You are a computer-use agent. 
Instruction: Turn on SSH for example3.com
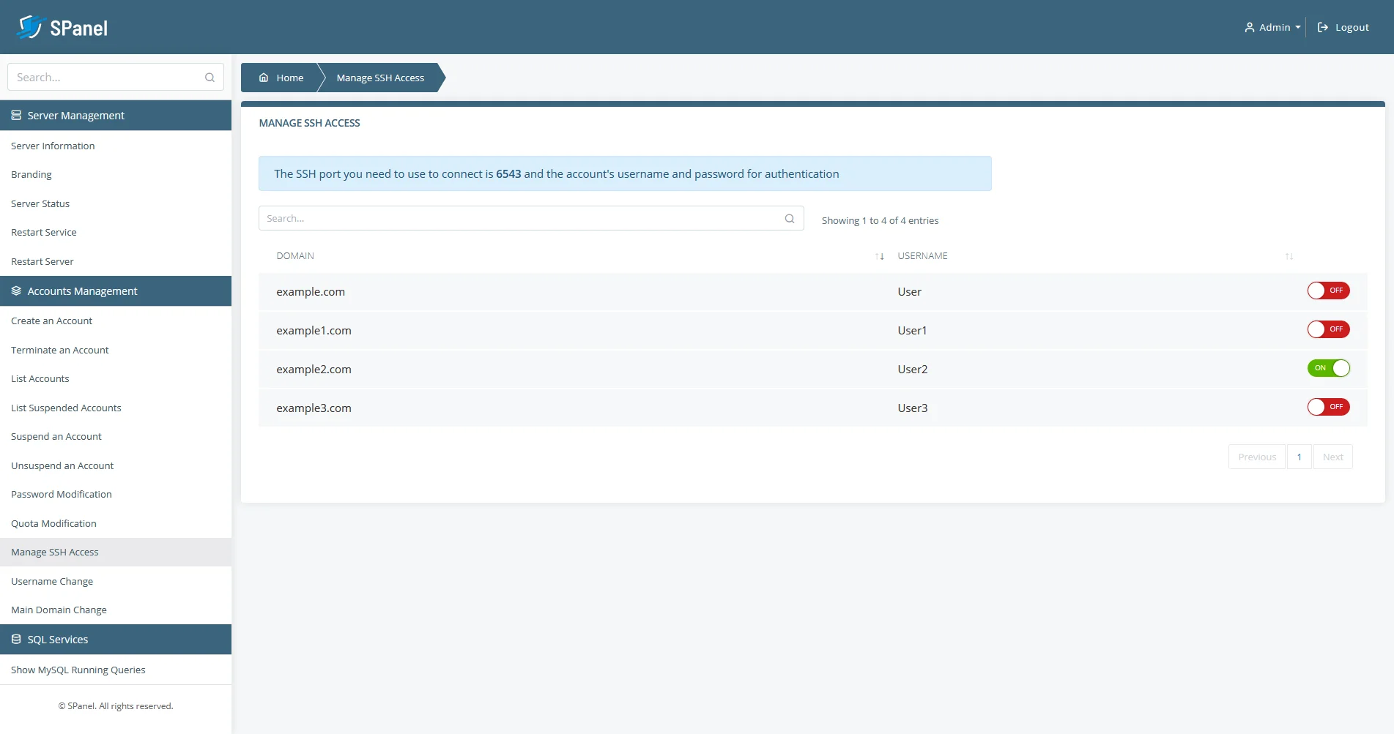tap(1328, 407)
